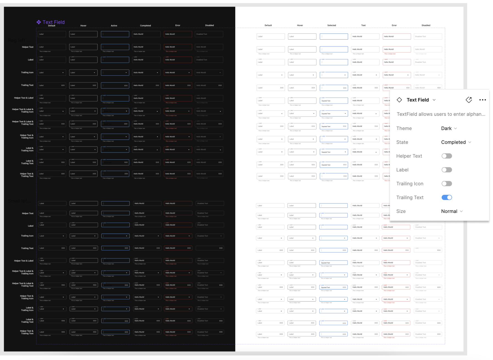Click the Size property label
The image size is (493, 360).
tap(401, 211)
